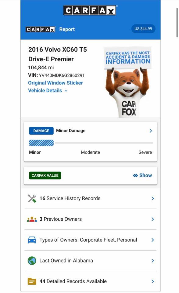The height and width of the screenshot is (293, 179).
Task: Click the Vehicle Details chevron arrow
Action: pos(66,91)
